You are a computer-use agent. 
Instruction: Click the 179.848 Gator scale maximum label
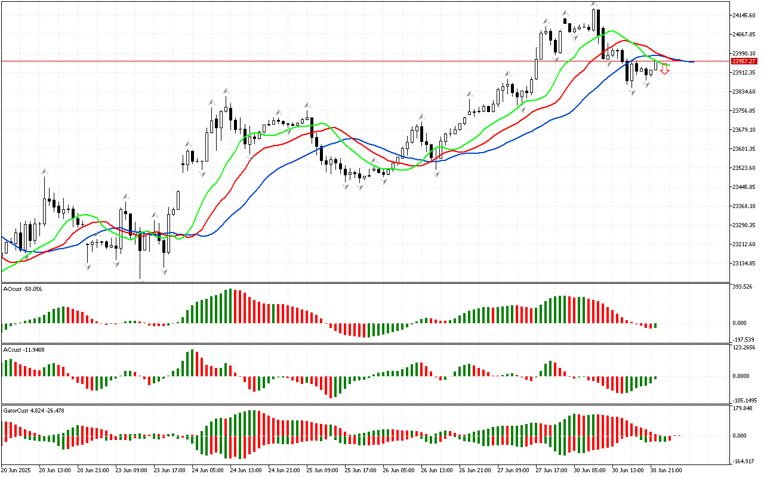click(x=743, y=408)
